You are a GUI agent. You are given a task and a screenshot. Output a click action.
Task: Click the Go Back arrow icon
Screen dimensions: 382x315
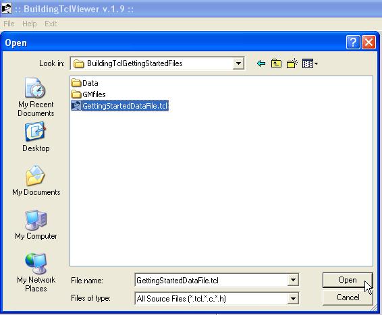(261, 64)
